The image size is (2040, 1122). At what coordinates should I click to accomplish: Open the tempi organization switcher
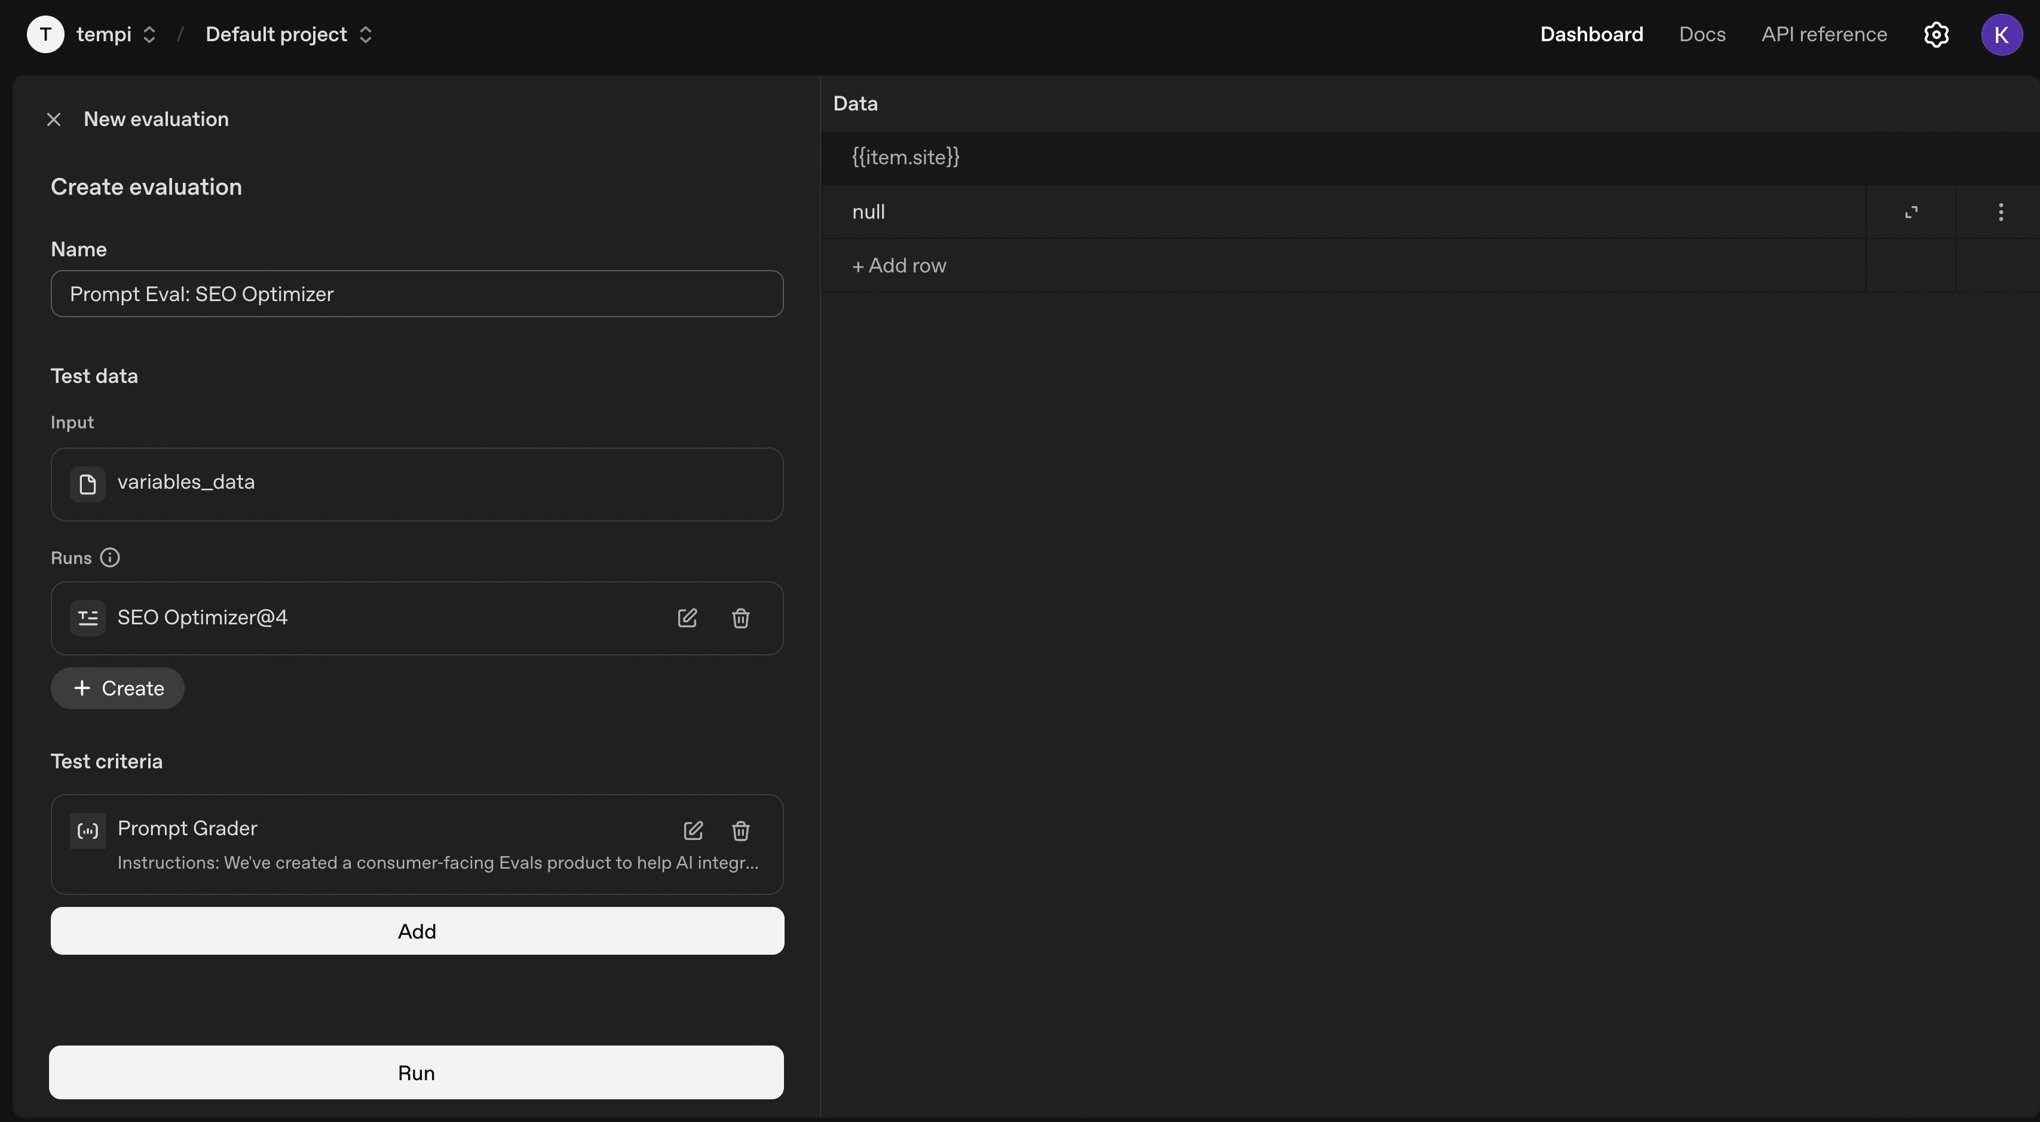tap(115, 35)
